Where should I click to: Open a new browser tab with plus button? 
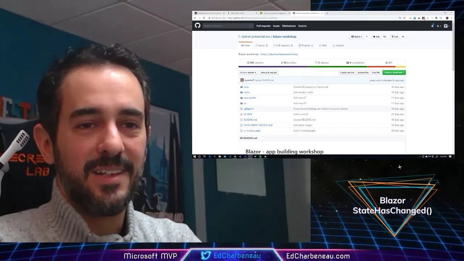[x=327, y=13]
